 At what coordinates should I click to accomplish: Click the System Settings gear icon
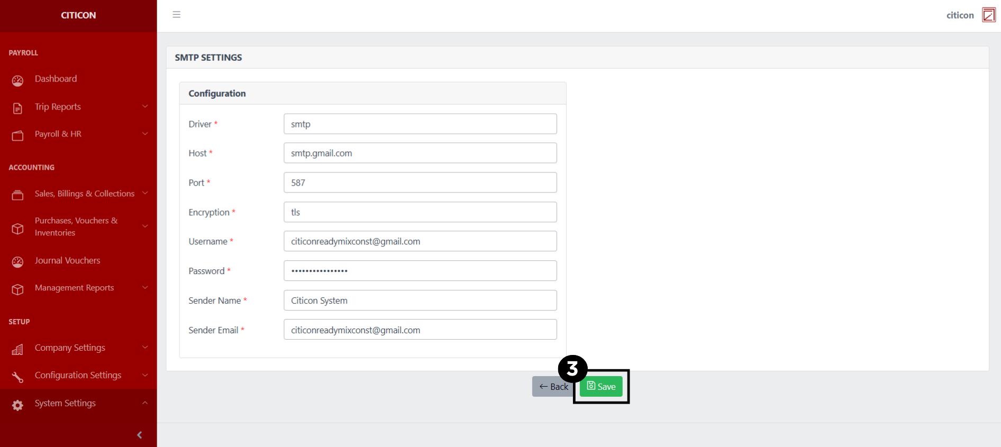point(17,405)
